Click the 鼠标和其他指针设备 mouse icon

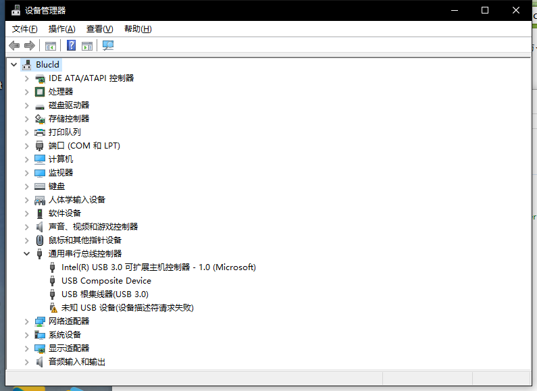click(40, 240)
